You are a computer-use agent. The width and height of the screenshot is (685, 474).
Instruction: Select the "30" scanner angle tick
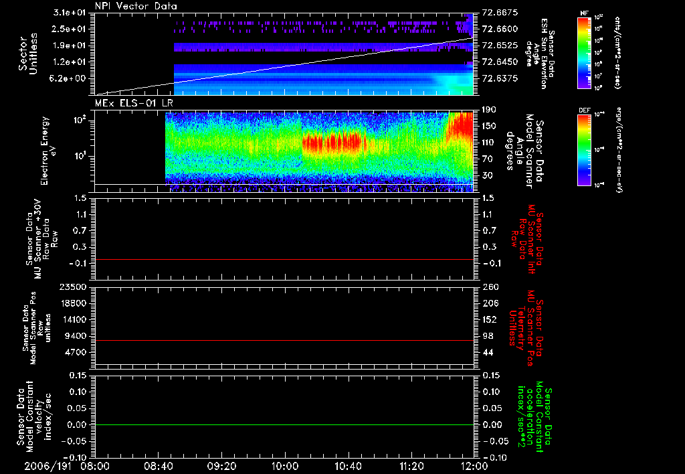point(487,175)
